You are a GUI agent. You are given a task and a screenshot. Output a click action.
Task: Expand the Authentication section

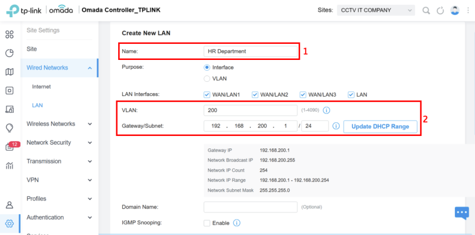(x=59, y=217)
